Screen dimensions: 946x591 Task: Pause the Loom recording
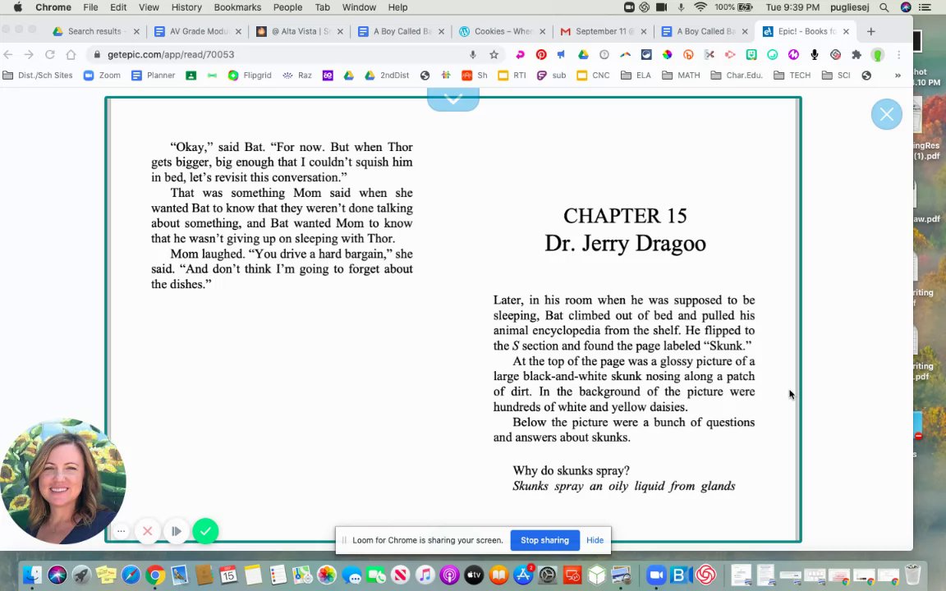pyautogui.click(x=177, y=531)
